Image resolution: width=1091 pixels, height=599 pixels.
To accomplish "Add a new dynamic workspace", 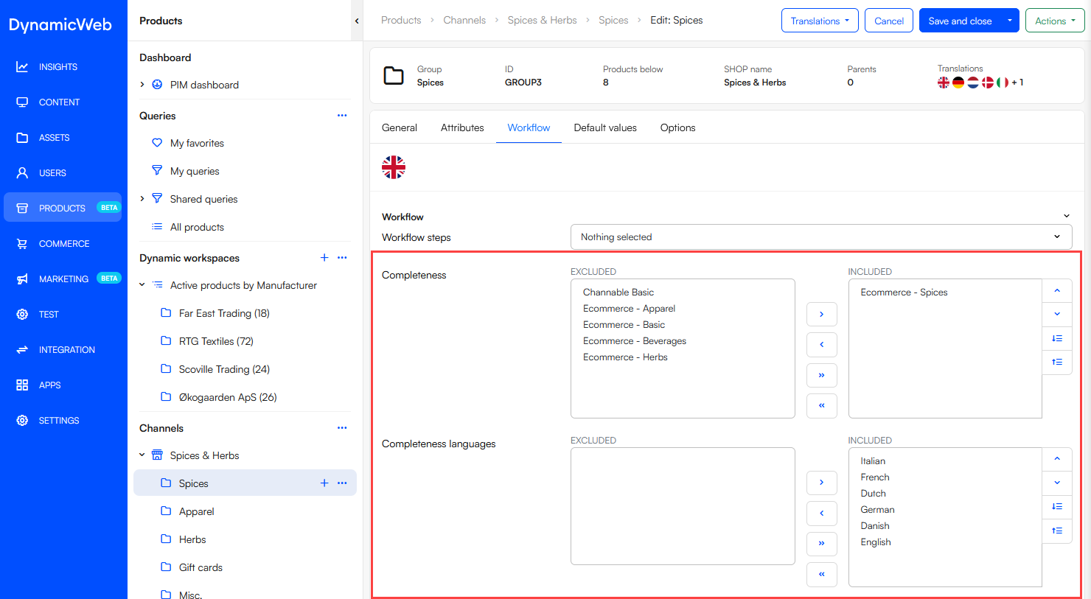I will tap(324, 257).
